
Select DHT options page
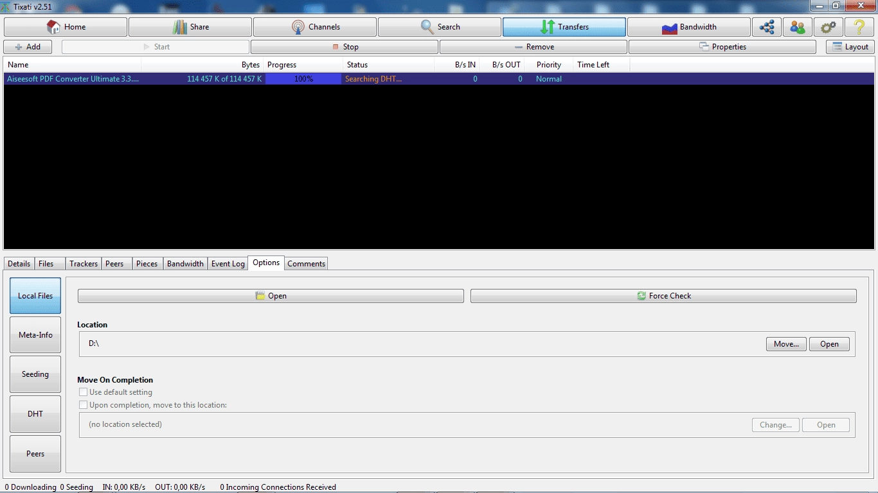[x=35, y=414]
